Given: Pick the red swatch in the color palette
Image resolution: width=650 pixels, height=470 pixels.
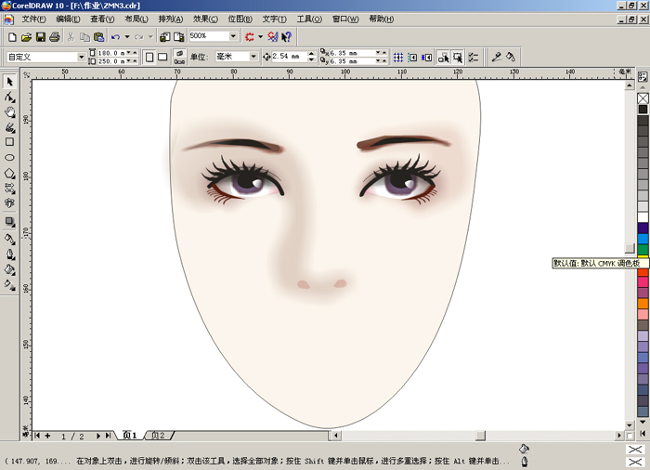Looking at the screenshot, I should 643,272.
